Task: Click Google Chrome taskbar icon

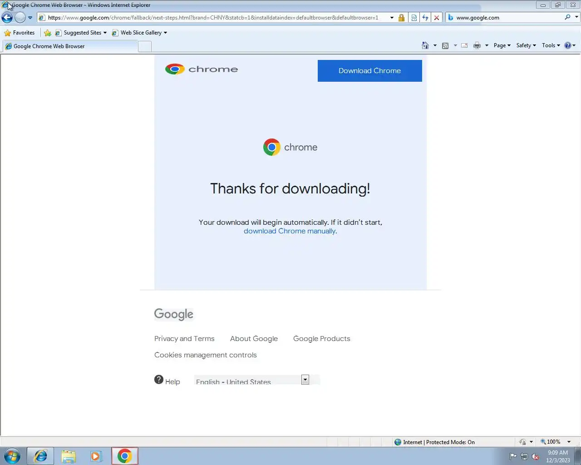Action: 125,456
